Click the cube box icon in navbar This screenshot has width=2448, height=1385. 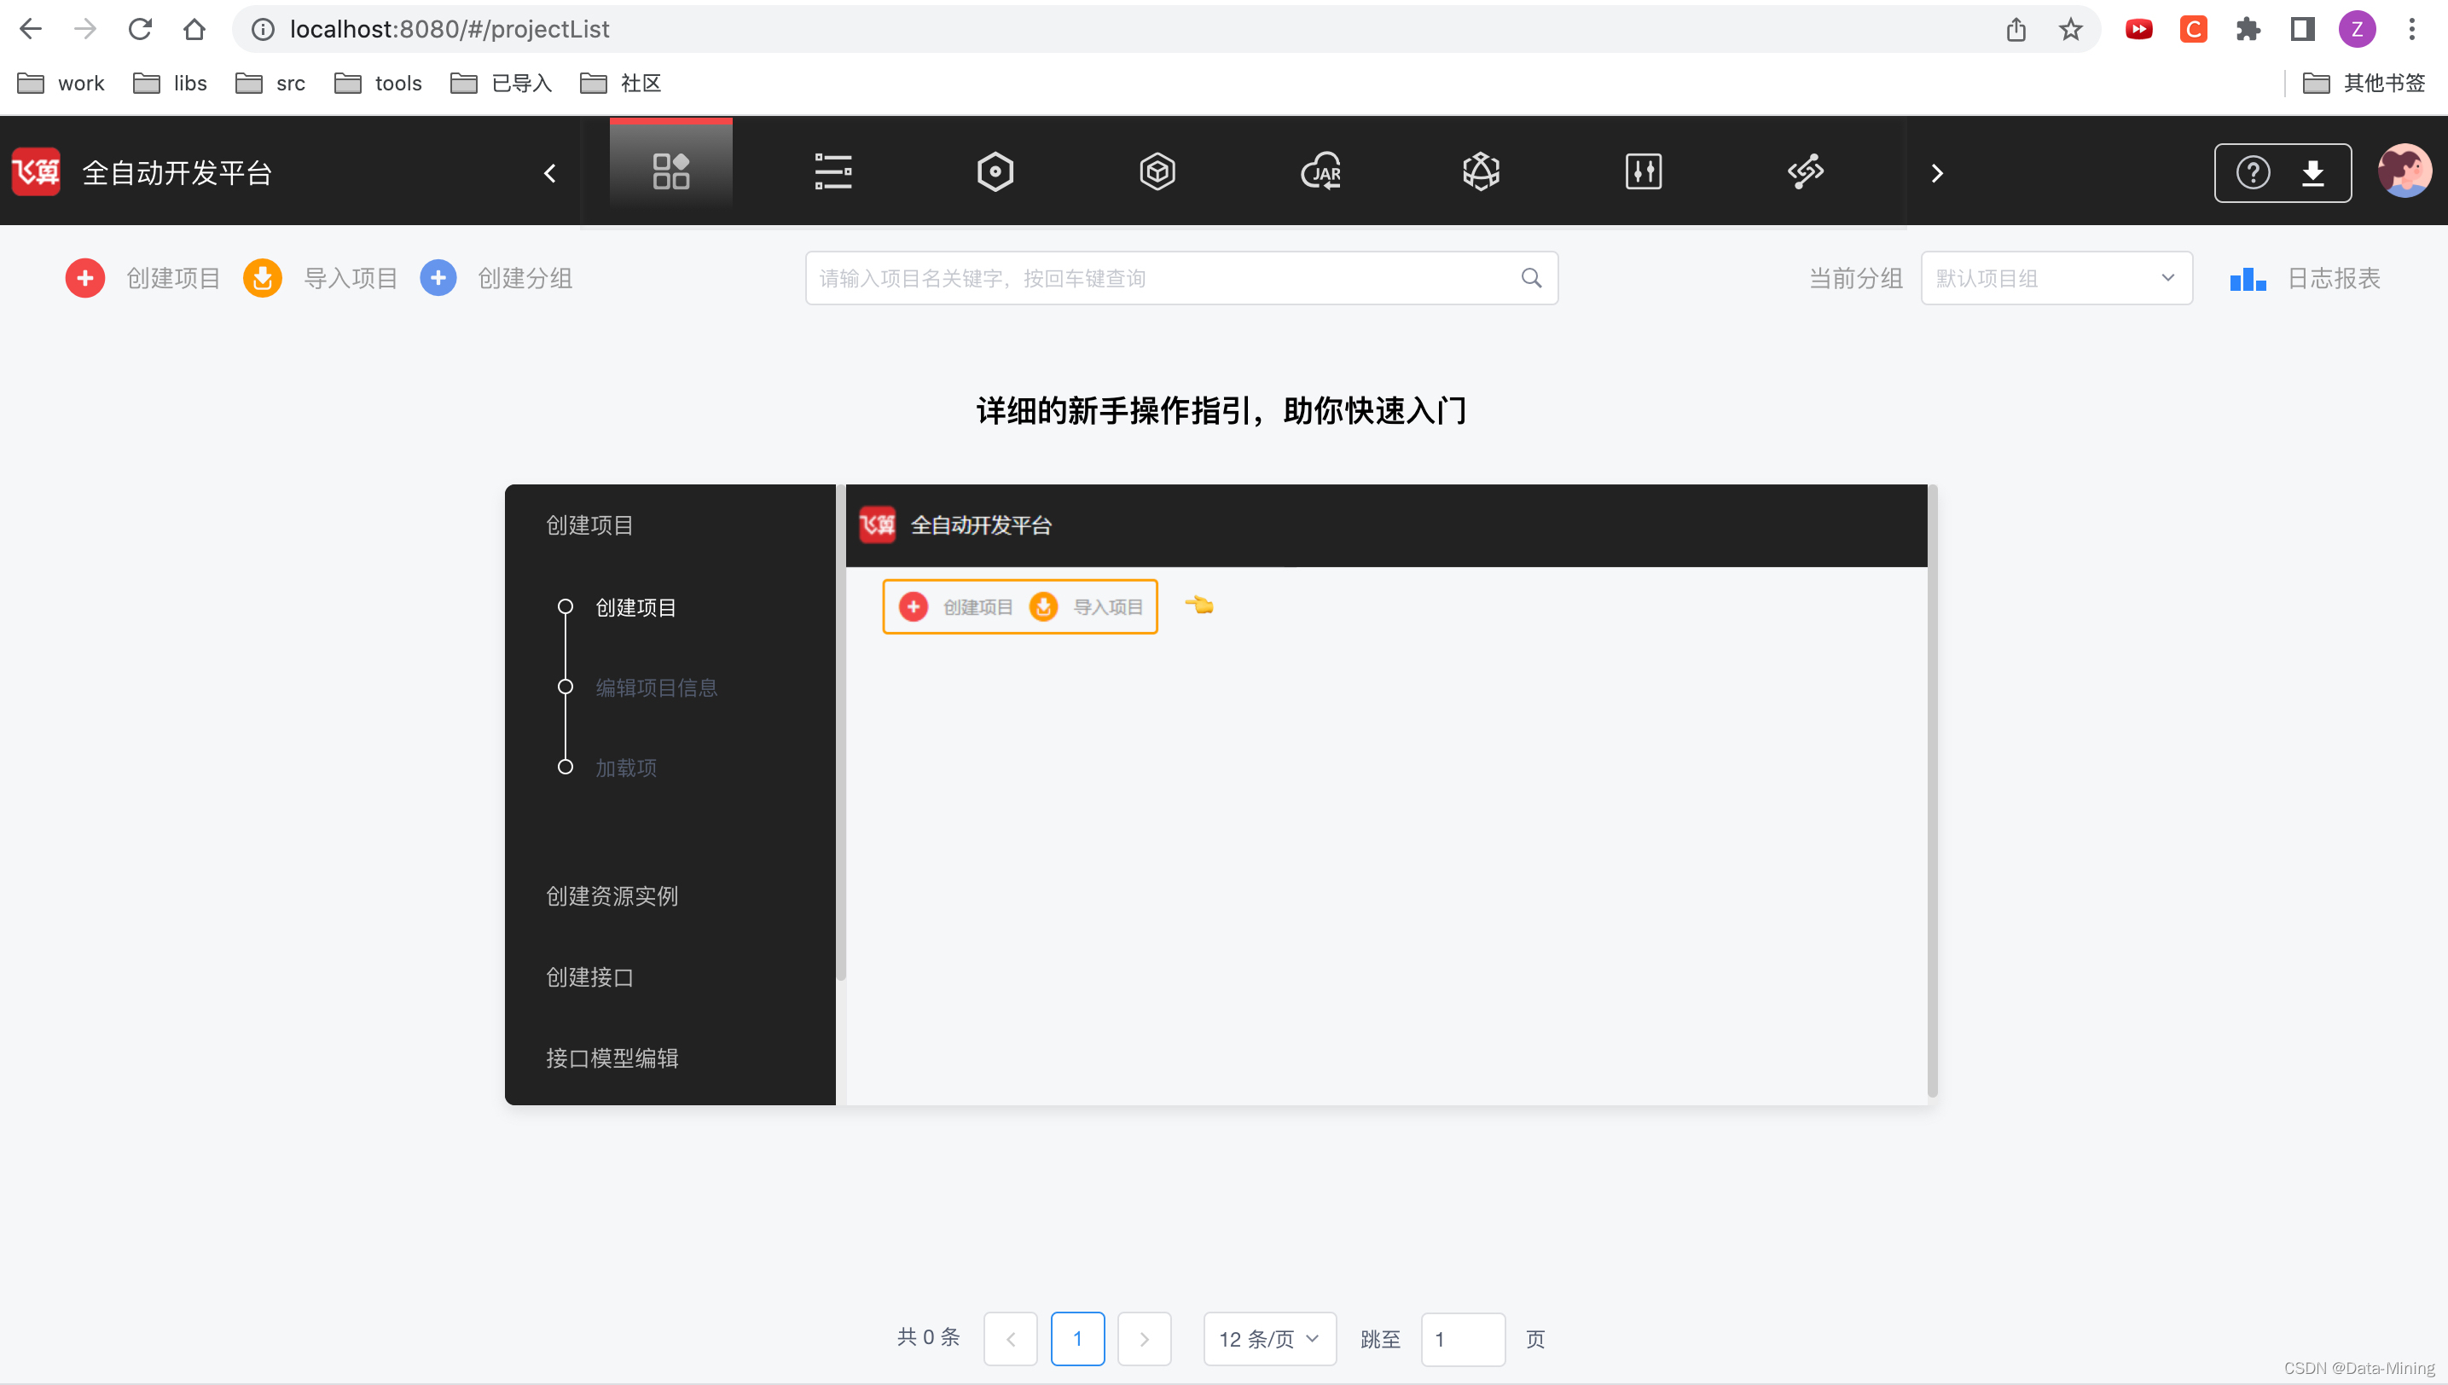[x=1157, y=172]
